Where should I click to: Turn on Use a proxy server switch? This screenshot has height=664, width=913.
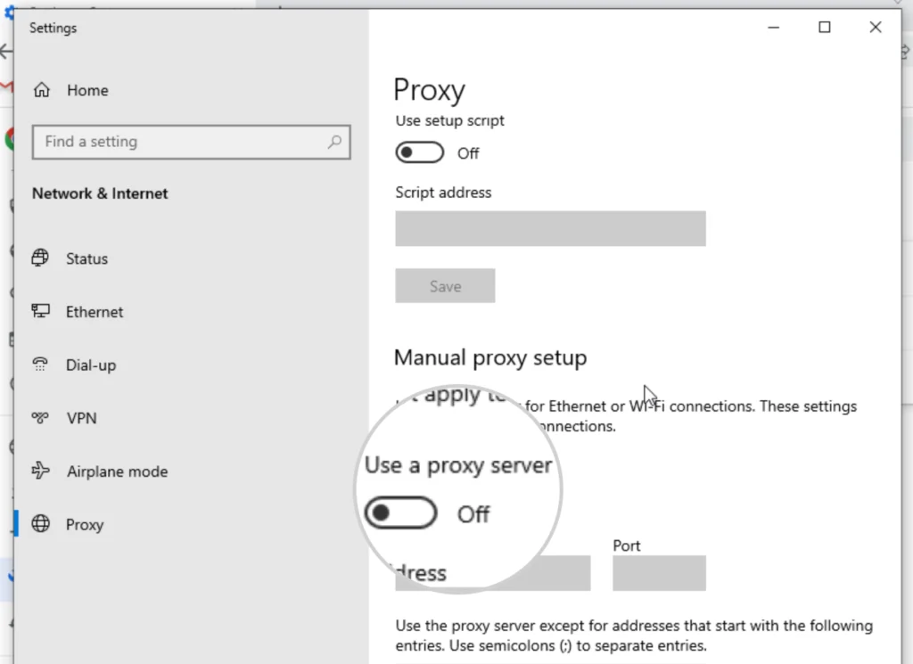[400, 512]
